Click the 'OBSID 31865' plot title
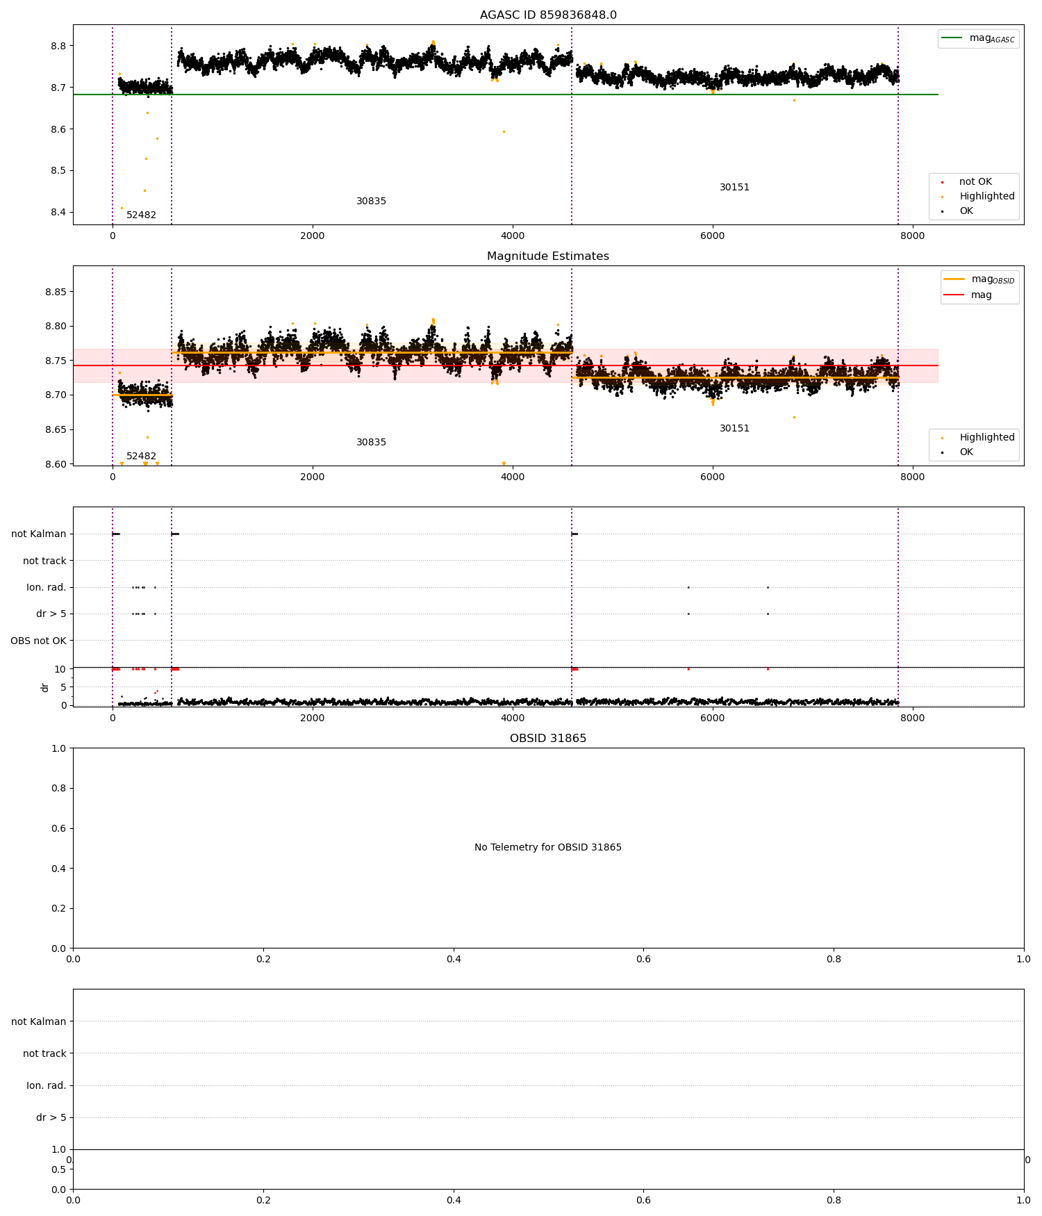 (548, 739)
